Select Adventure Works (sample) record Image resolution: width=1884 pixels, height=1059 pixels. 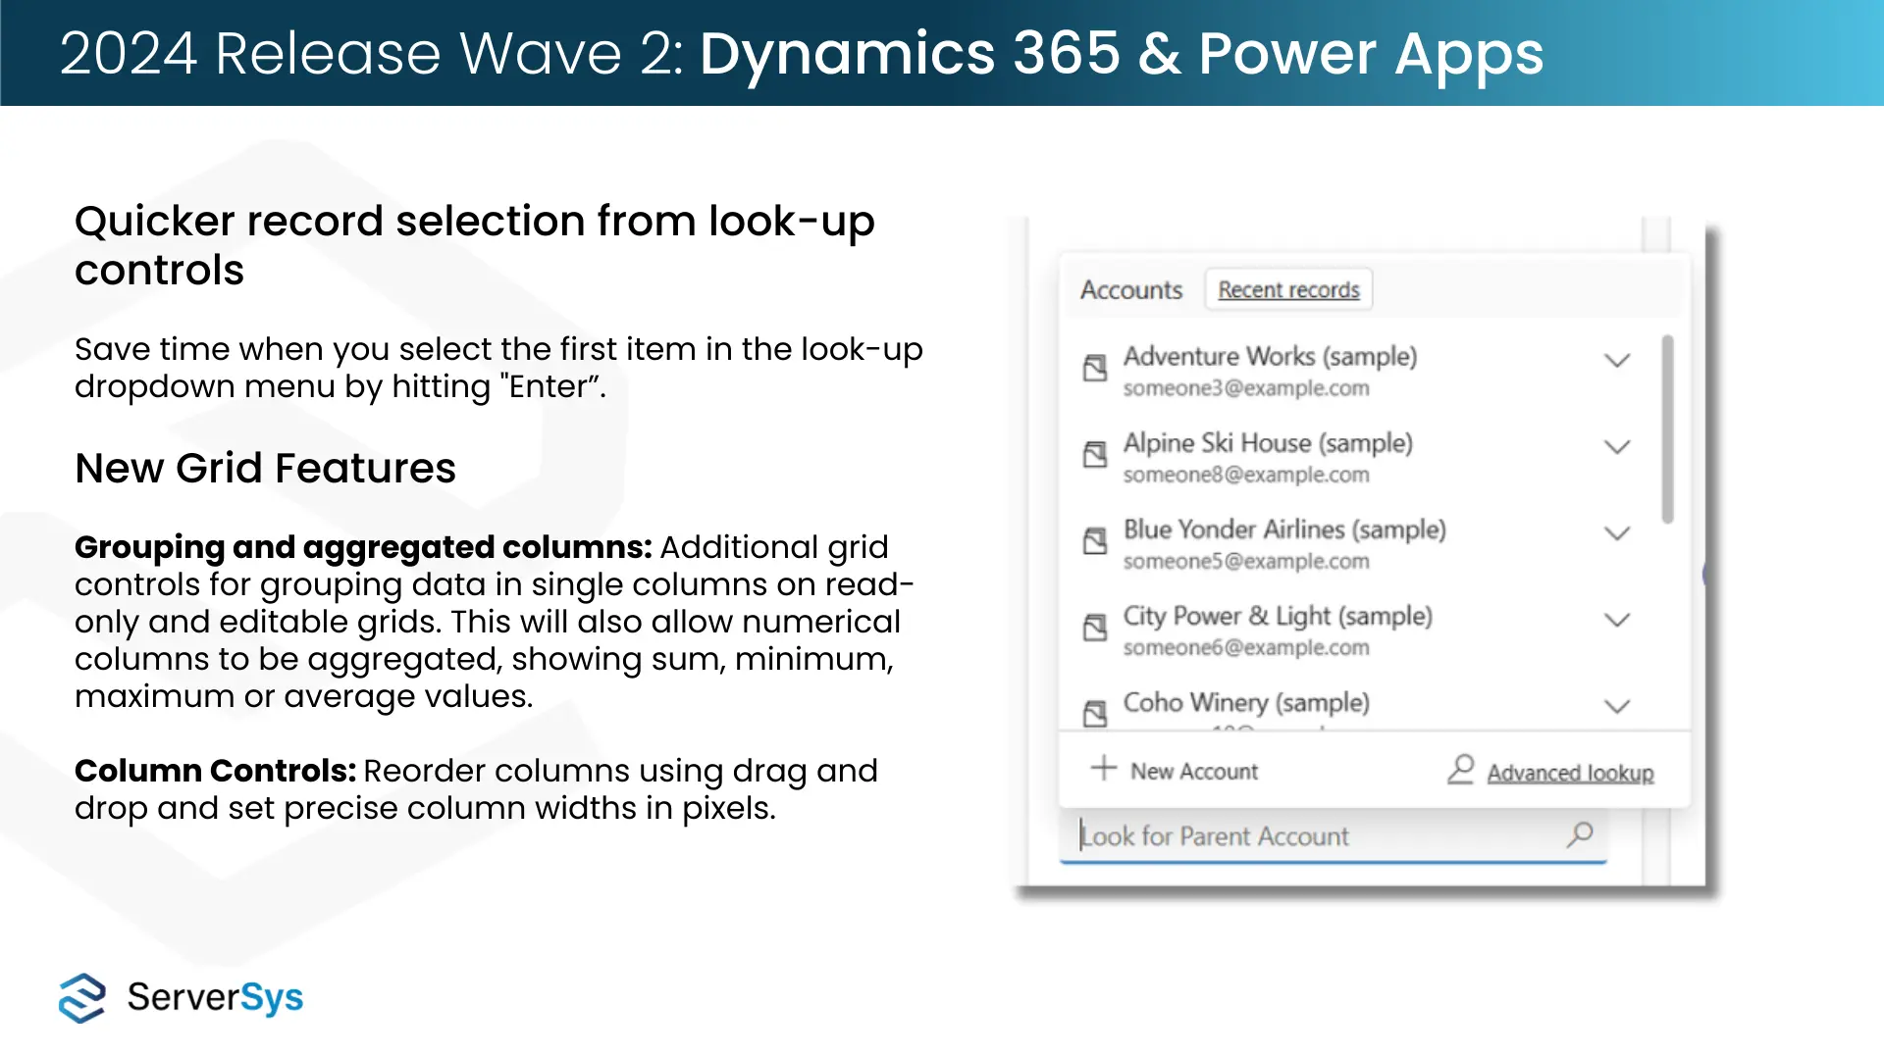(1359, 371)
